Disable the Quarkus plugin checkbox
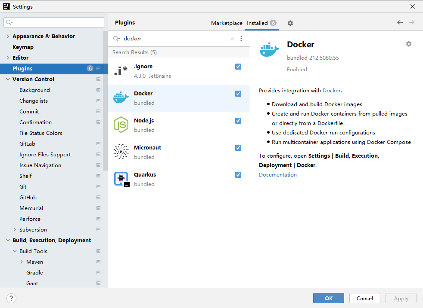This screenshot has width=423, height=308. 238,175
